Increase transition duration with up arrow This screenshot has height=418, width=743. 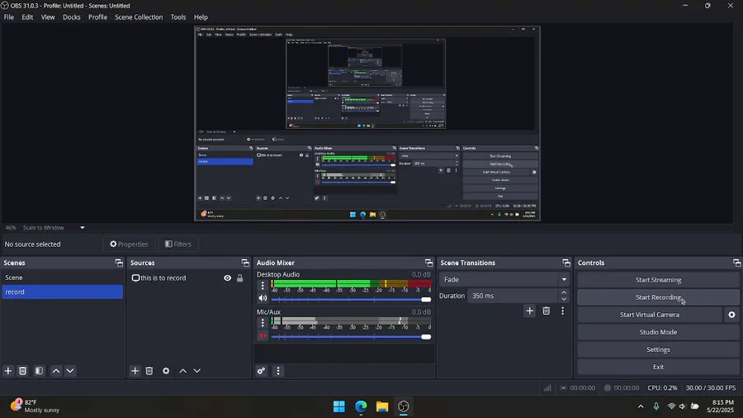(564, 292)
